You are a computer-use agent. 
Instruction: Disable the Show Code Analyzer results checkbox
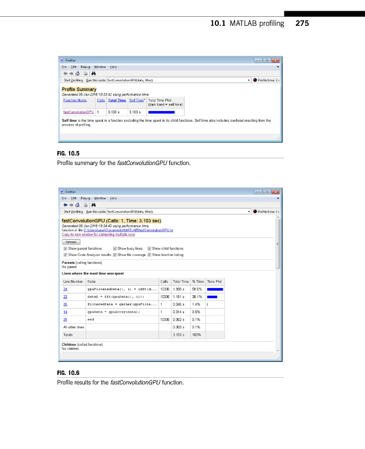tap(65, 254)
